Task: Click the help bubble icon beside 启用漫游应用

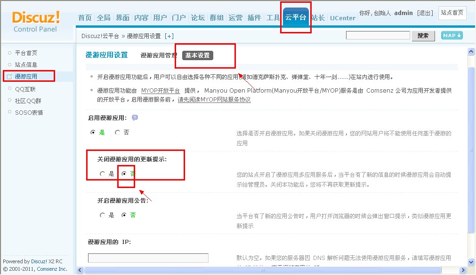Action: [x=135, y=118]
